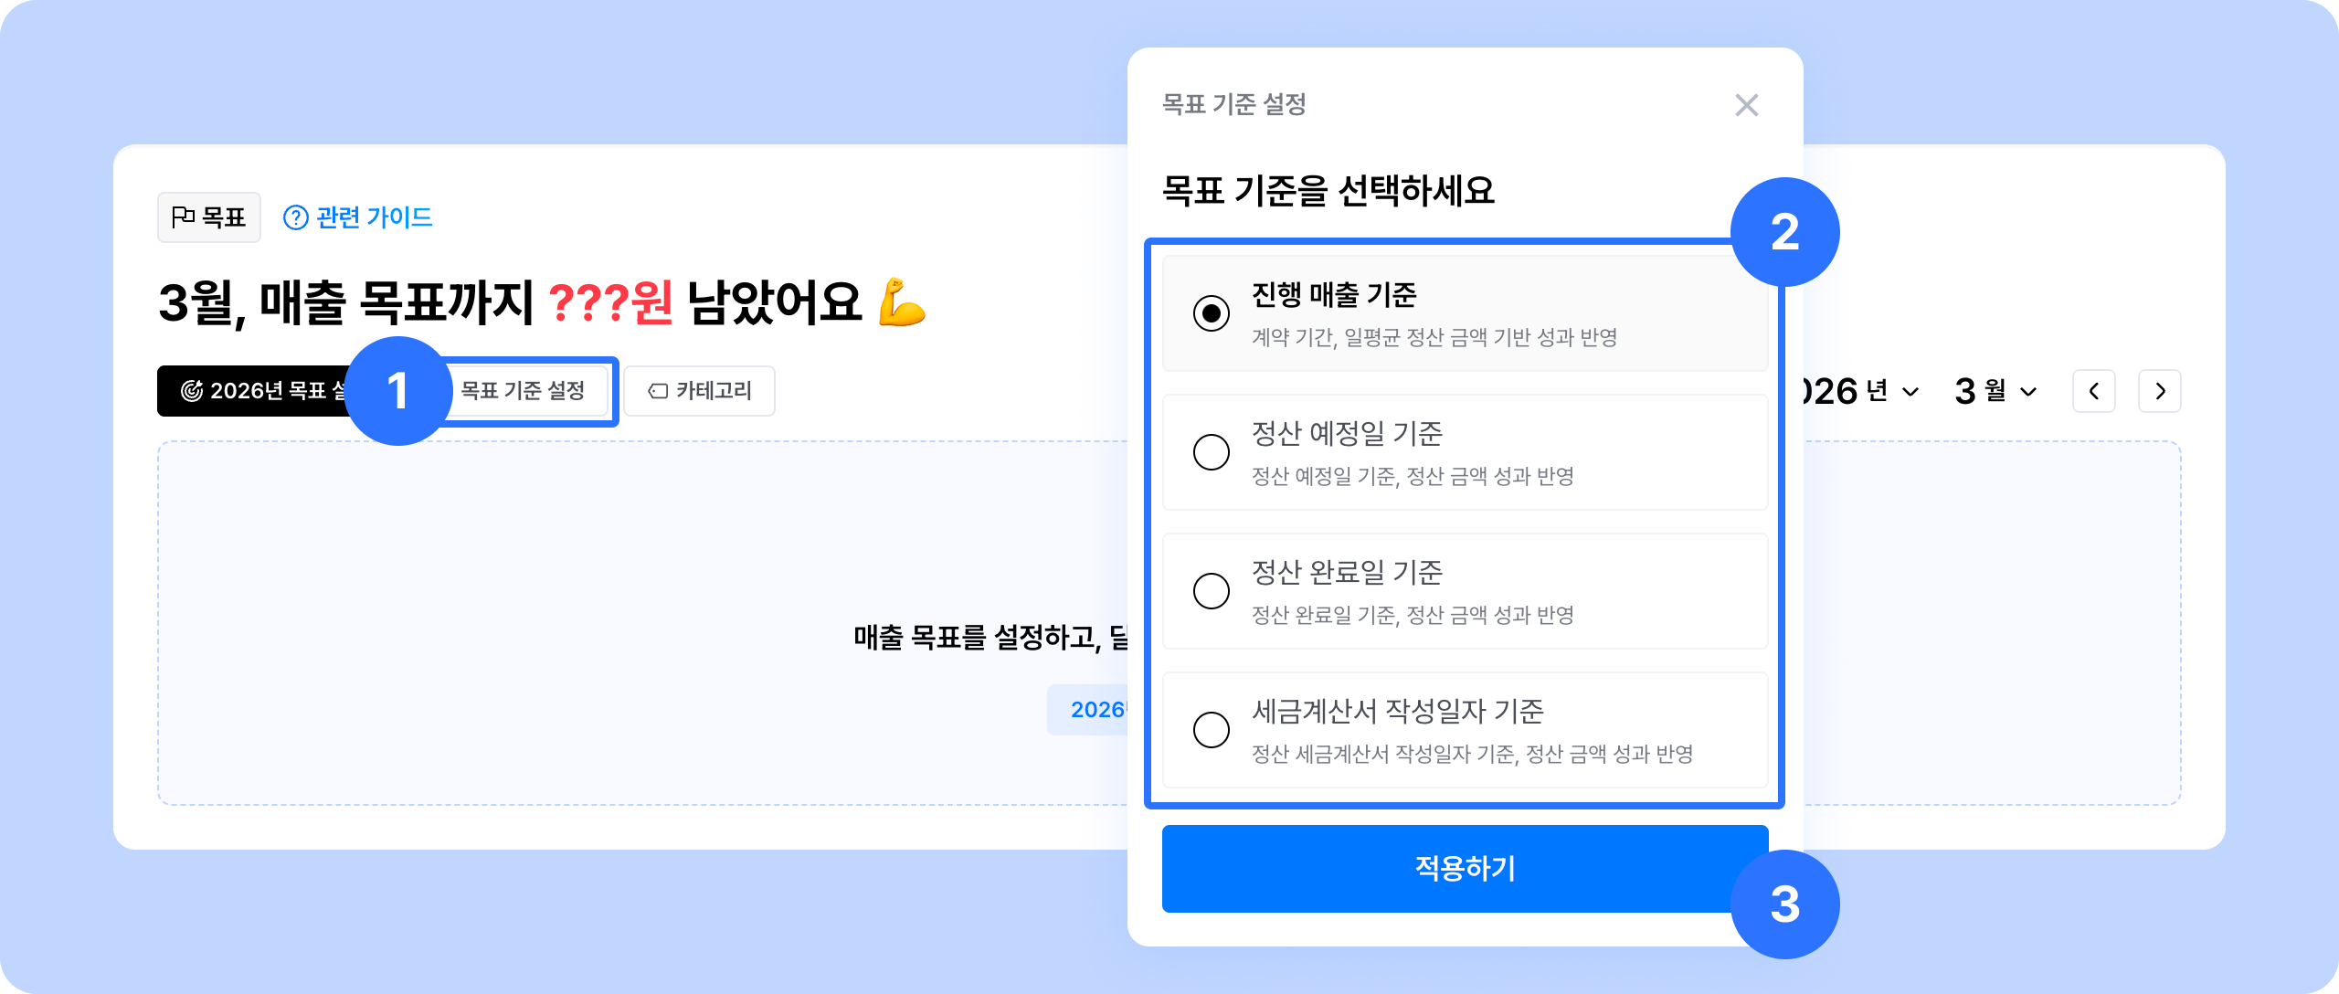Choose 세금계산서 작성일자 기준 radio option

tap(1212, 730)
